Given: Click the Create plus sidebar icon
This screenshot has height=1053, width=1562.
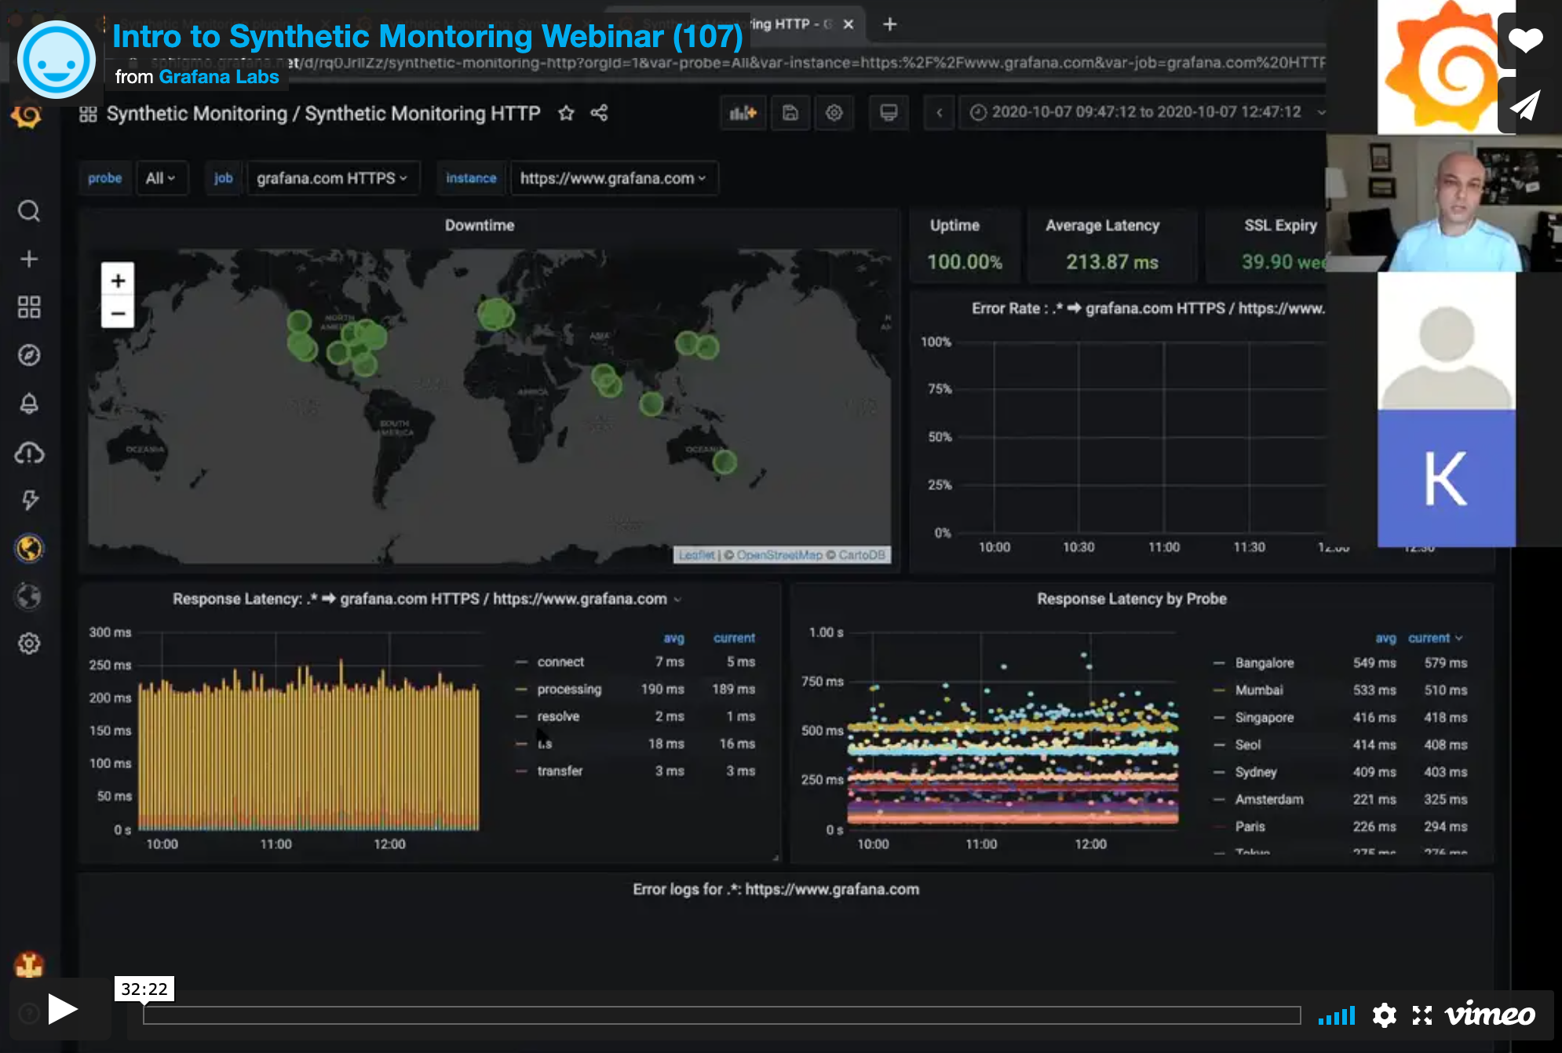Looking at the screenshot, I should [29, 259].
